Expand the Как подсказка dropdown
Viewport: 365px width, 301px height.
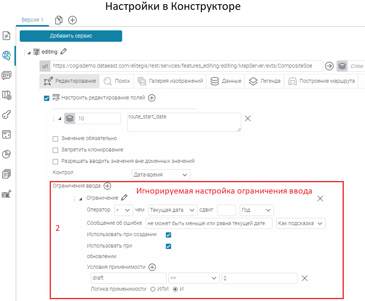click(x=301, y=223)
